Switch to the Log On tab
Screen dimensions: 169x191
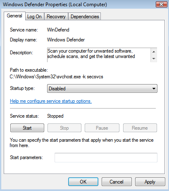coord(34,17)
